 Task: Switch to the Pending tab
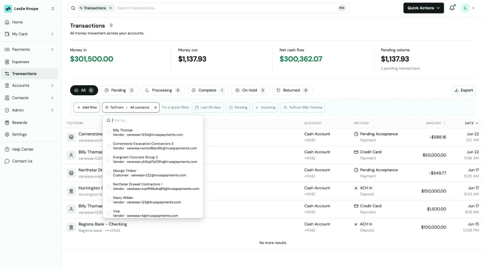point(119,90)
